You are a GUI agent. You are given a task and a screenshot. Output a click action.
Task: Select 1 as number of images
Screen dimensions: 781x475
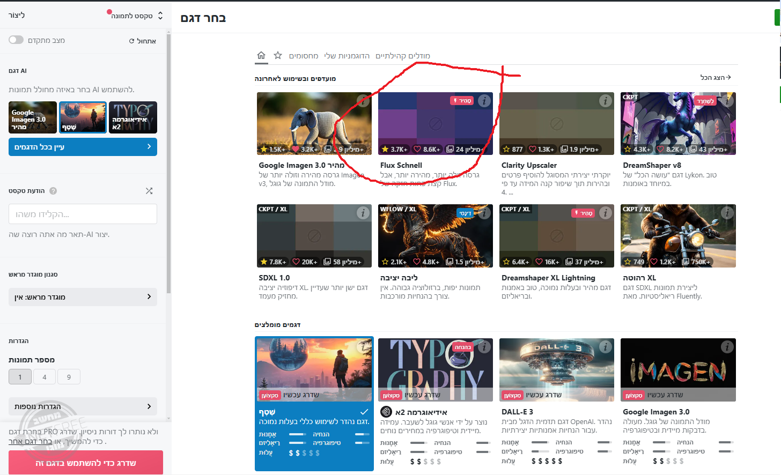20,377
